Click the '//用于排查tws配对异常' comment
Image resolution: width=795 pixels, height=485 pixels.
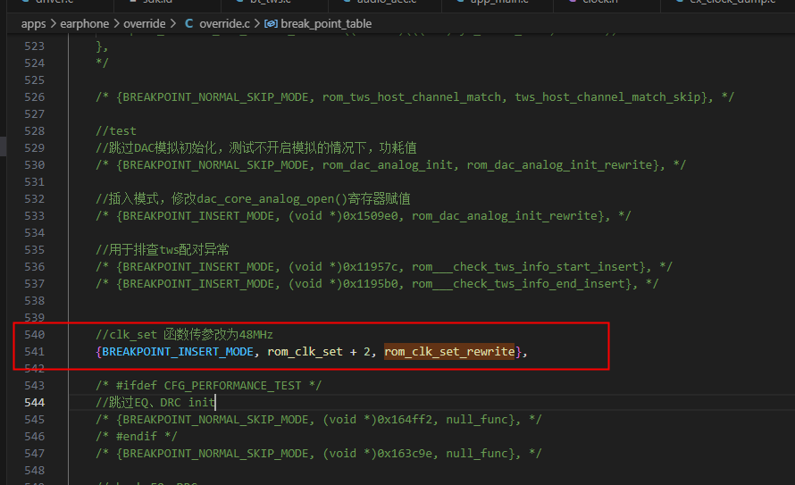163,250
